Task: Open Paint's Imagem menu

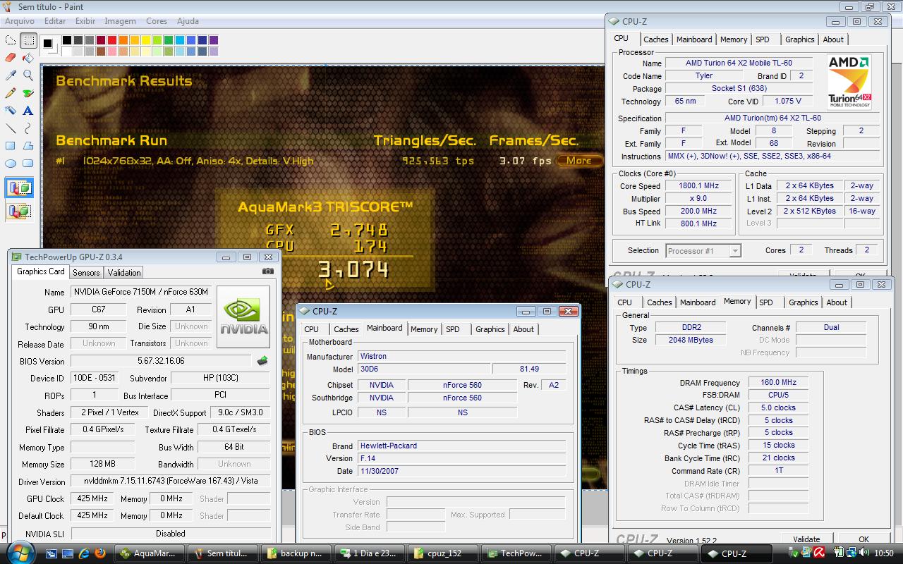Action: tap(121, 21)
